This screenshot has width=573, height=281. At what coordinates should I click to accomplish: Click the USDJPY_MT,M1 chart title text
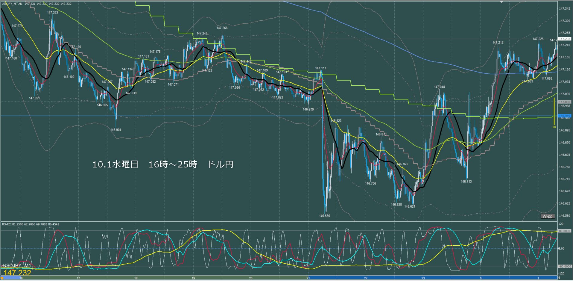12,4
